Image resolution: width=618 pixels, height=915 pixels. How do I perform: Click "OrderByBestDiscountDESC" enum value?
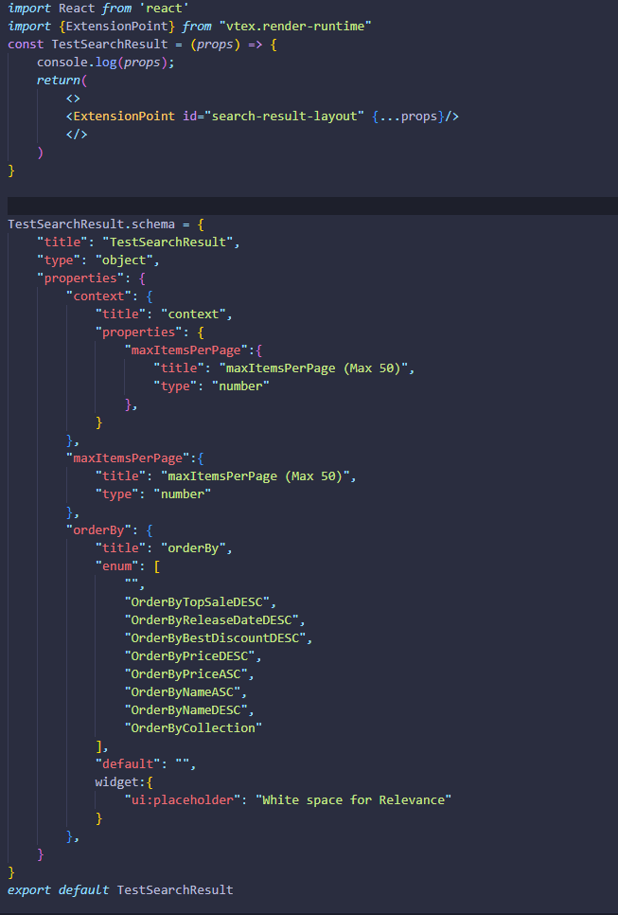click(x=215, y=638)
